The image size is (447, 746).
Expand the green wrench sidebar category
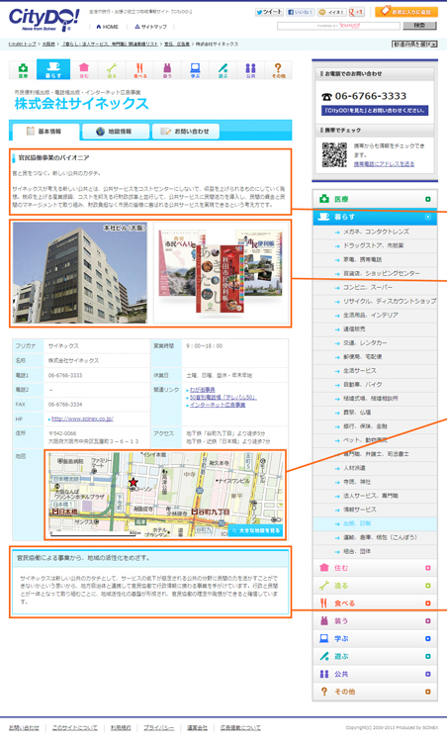point(375,585)
